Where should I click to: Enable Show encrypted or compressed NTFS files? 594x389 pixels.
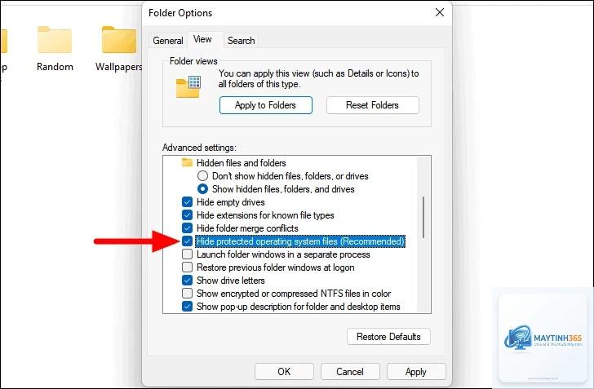(x=187, y=293)
